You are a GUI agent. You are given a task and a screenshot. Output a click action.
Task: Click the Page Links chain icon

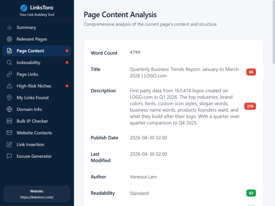coord(9,74)
